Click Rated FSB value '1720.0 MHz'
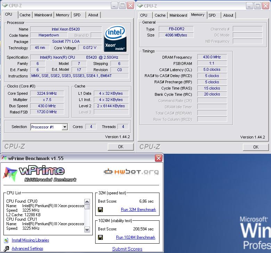Screen dimensions: 271x253 [x=47, y=112]
